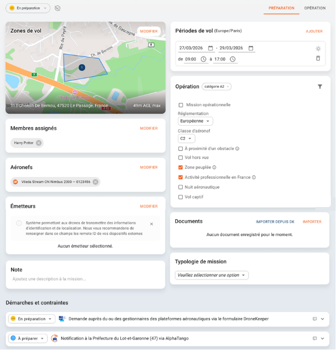Image resolution: width=336 pixels, height=350 pixels.
Task: Click the notifications-off icon beside the status
Action: [58, 8]
